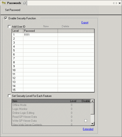The width and height of the screenshot is (122, 137).
Task: Click the Level 2 password cell
Action: (40, 39)
